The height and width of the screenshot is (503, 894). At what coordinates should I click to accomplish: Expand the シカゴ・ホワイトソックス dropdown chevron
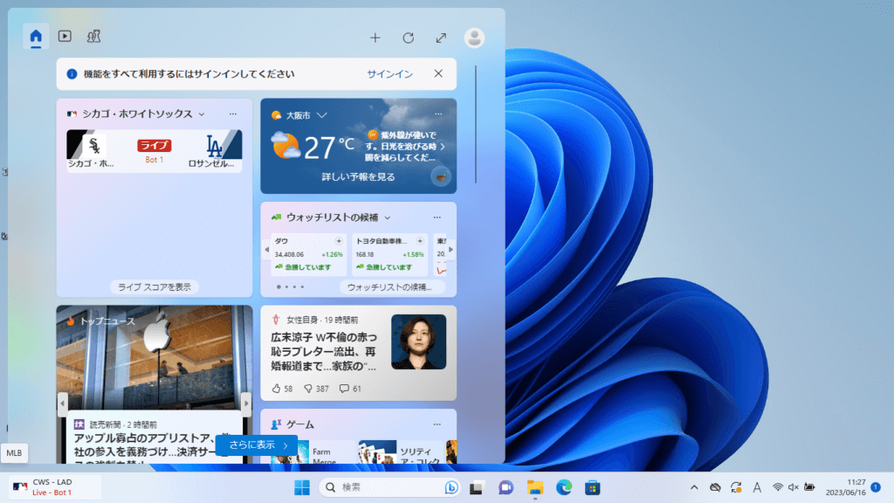pyautogui.click(x=202, y=114)
